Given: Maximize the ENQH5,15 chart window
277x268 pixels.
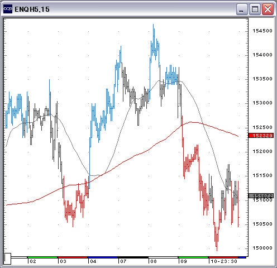Looking at the screenshot, I should (x=255, y=9).
